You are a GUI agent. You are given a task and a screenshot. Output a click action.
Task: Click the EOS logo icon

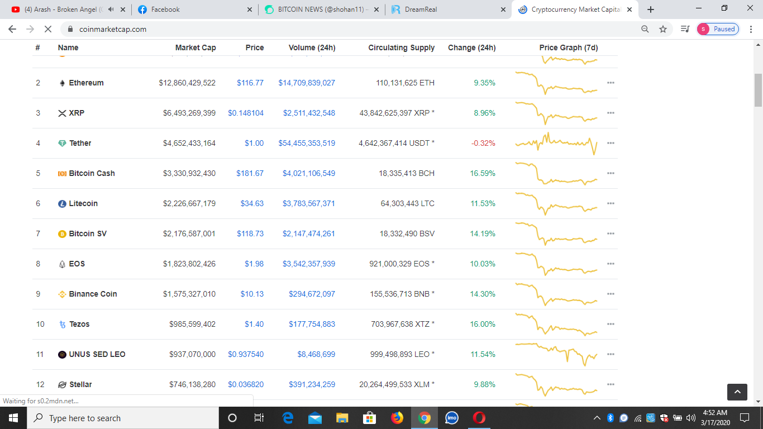tap(62, 264)
